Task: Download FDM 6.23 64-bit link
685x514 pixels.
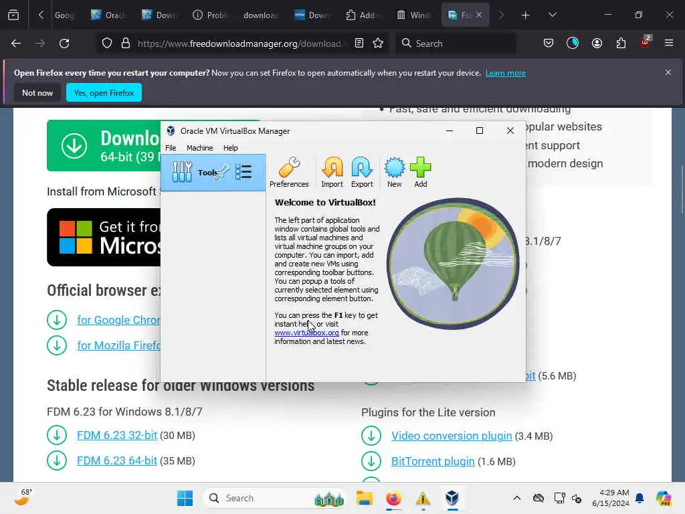Action: (116, 460)
